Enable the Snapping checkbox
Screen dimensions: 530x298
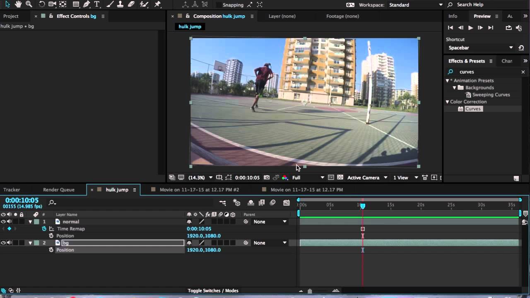(x=218, y=5)
